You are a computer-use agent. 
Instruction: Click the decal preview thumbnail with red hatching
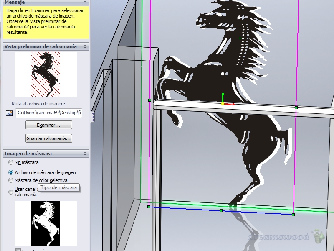pos(46,74)
